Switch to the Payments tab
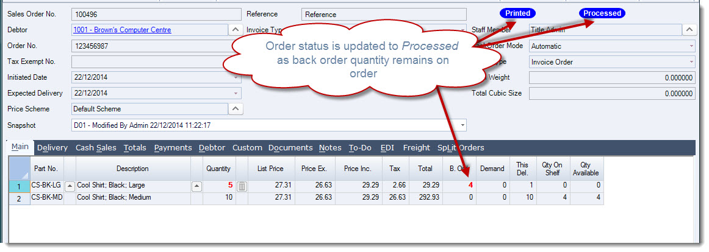 [173, 147]
